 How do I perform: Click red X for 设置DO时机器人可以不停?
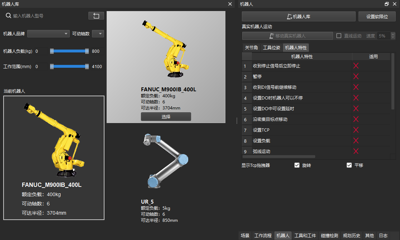coord(356,98)
